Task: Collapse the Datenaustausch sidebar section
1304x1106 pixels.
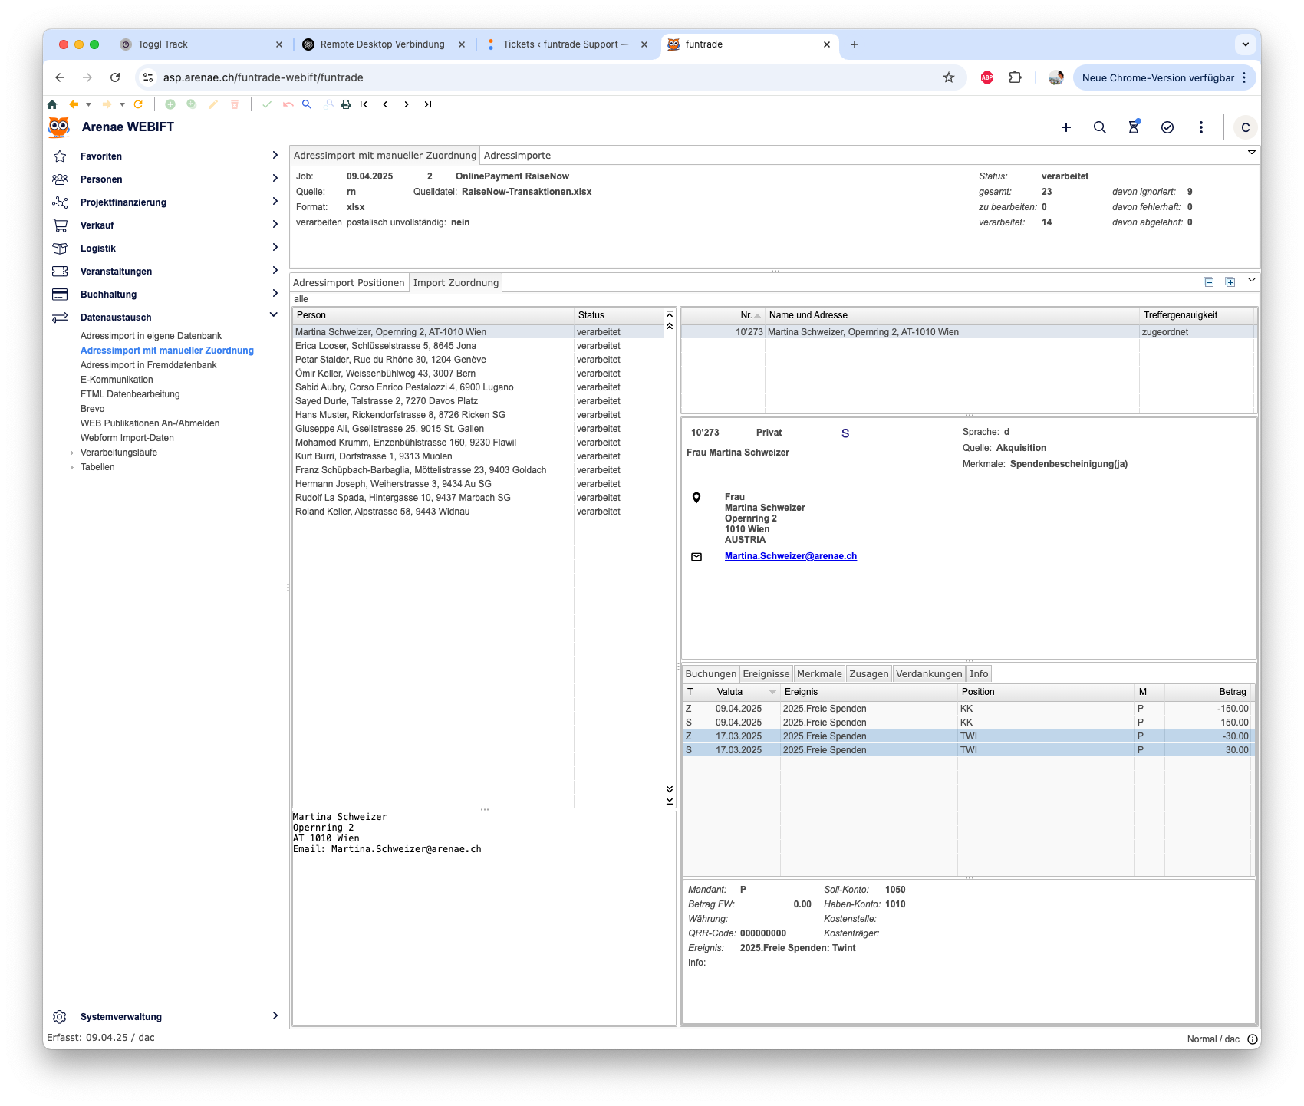Action: pyautogui.click(x=274, y=315)
